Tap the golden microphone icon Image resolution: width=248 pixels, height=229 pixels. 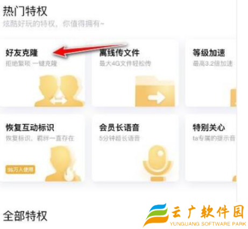(x=157, y=163)
